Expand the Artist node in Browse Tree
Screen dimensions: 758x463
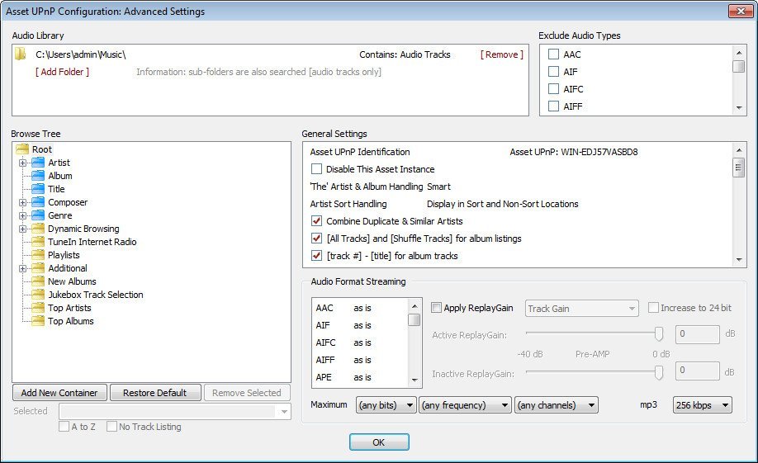point(22,163)
